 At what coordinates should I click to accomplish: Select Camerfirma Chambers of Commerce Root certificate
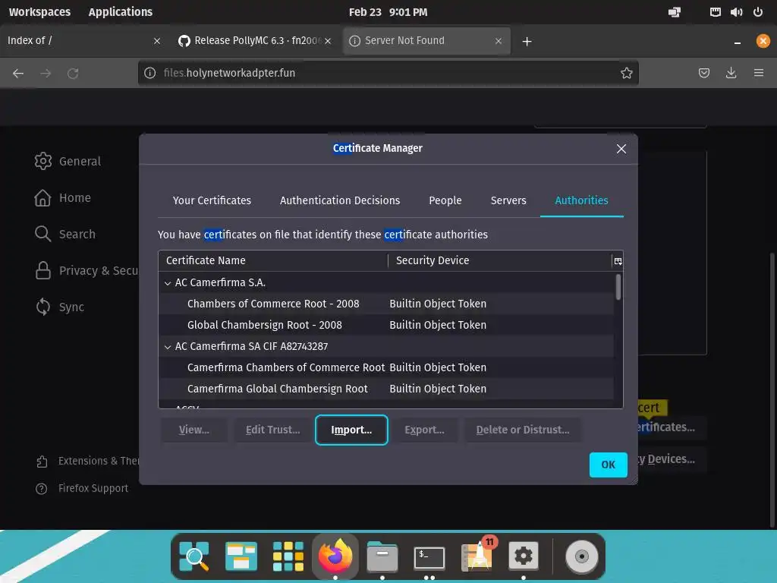coord(386,367)
